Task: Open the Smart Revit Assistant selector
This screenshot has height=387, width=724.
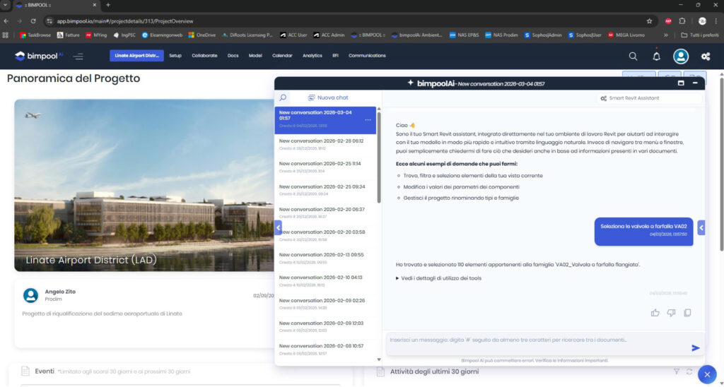Action: (648, 98)
